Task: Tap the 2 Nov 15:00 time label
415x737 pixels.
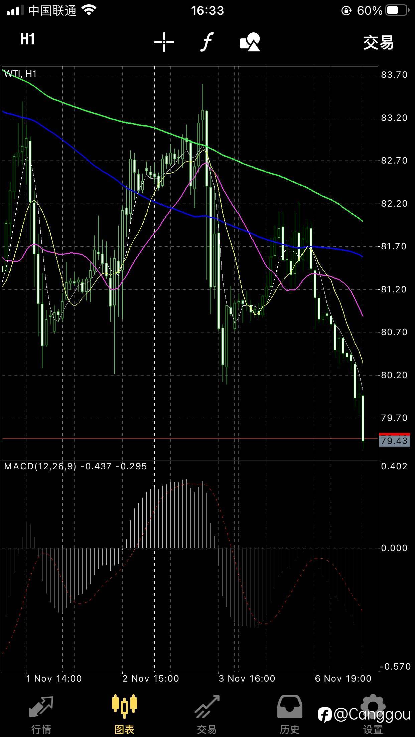Action: [x=151, y=679]
